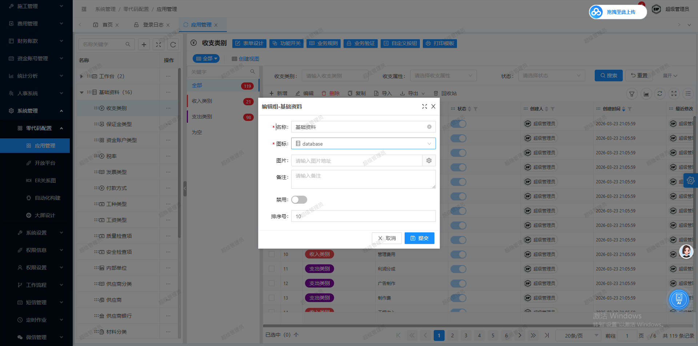Viewport: 698px width, 346px height.
Task: Open the 导出 dropdown arrow
Action: pos(423,94)
